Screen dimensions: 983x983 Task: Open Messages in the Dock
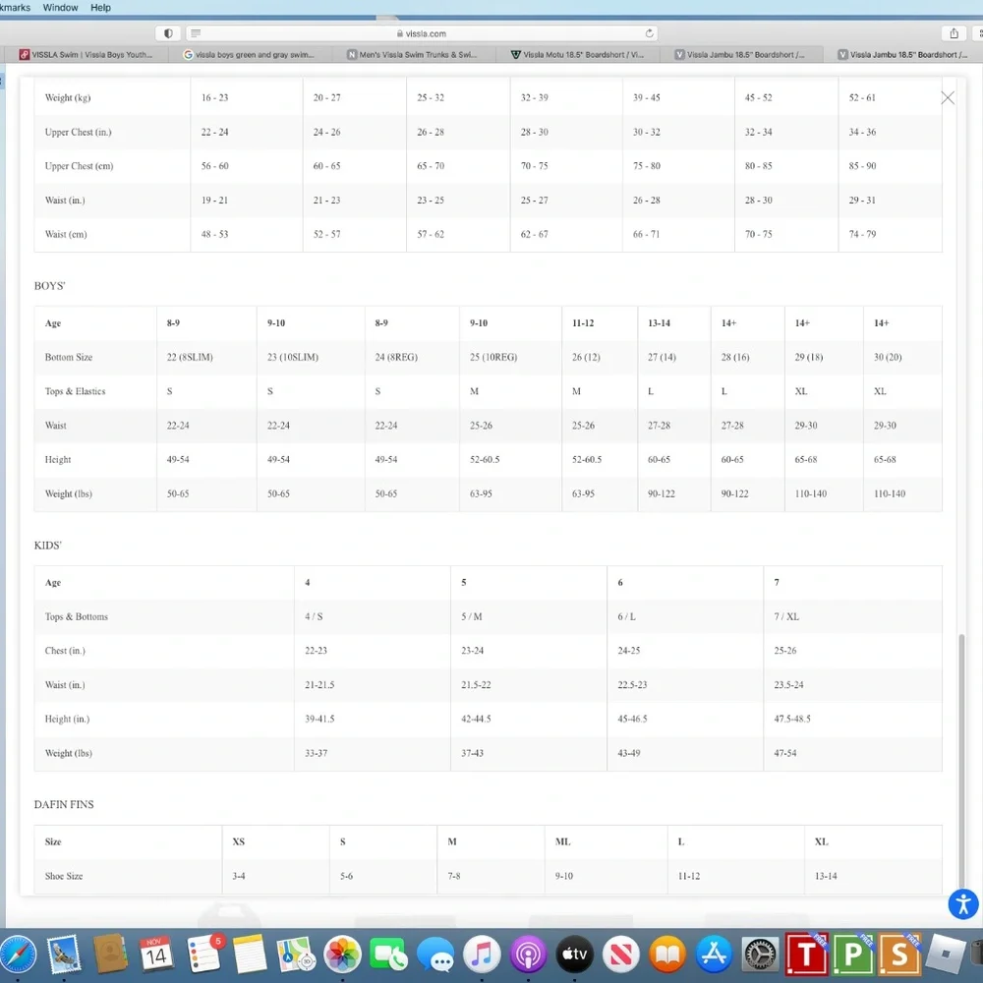pyautogui.click(x=435, y=954)
